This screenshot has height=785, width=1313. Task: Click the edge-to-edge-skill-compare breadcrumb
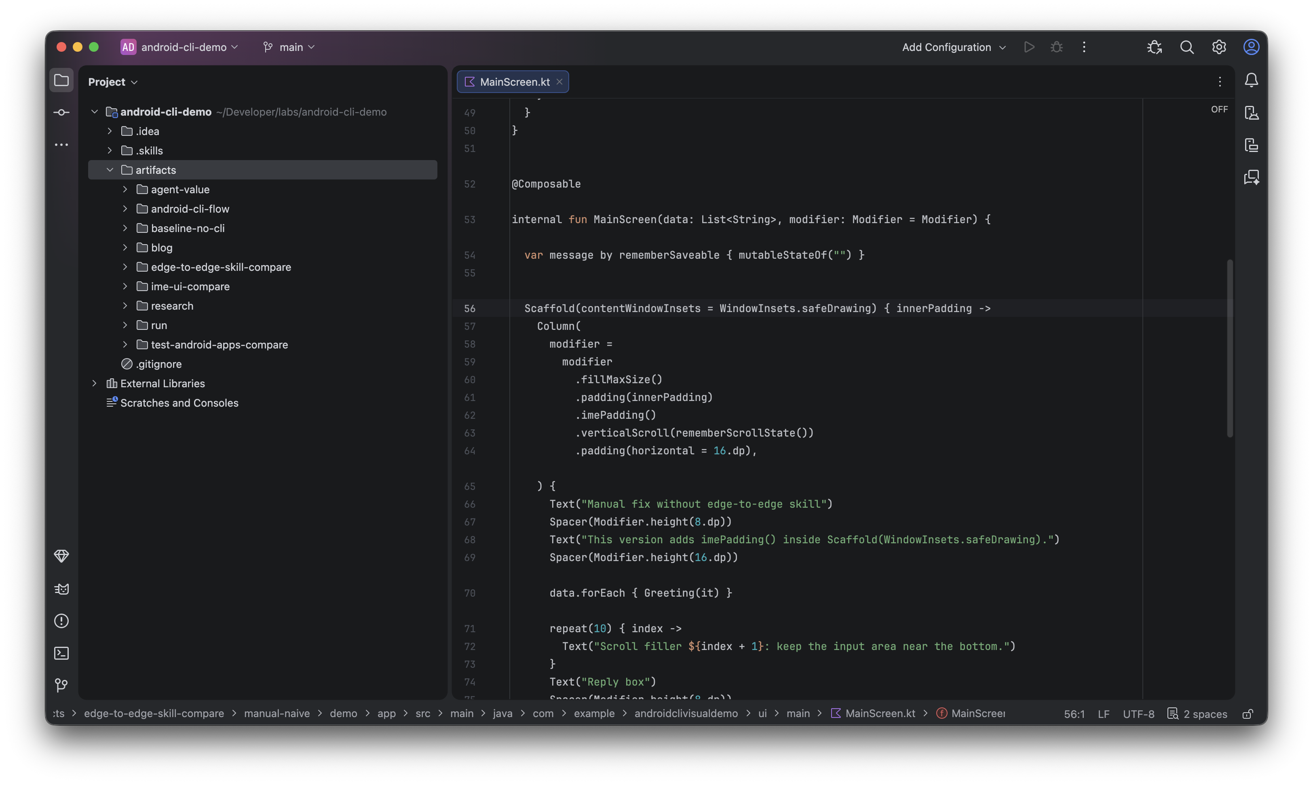154,713
